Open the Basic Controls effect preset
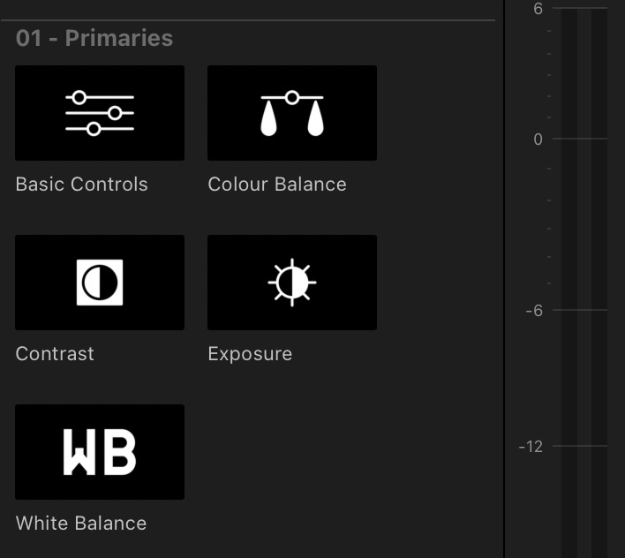Viewport: 625px width, 558px height. tap(100, 113)
